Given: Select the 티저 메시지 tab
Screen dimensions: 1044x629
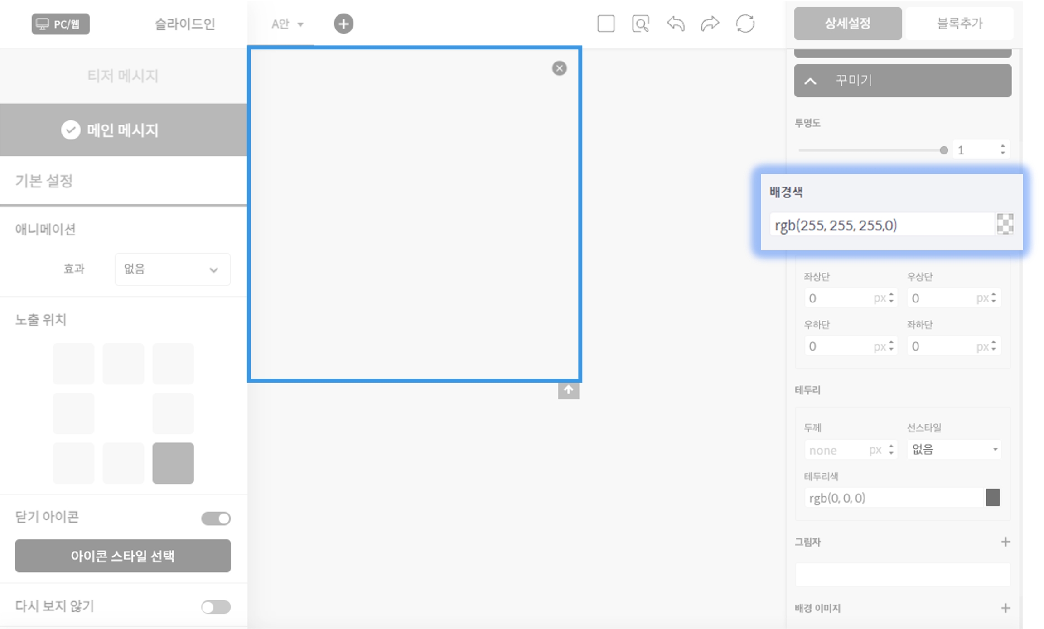Looking at the screenshot, I should [123, 76].
